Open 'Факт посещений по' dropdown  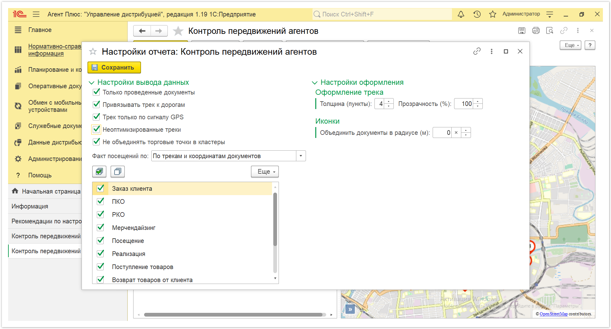(x=301, y=156)
